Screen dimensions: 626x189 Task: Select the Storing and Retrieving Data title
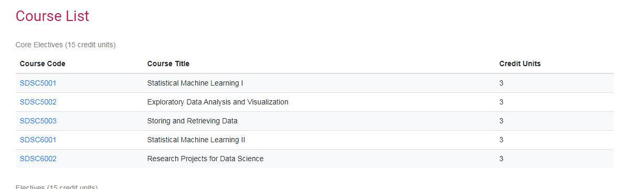(x=192, y=121)
